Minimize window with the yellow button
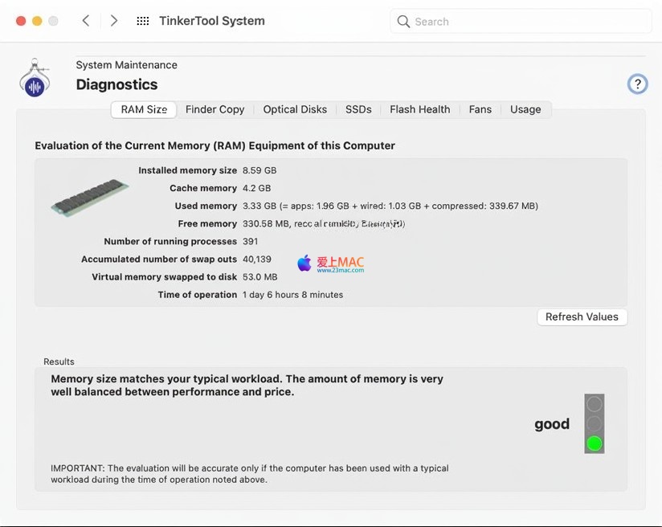Viewport: 662px width, 527px height. tap(37, 21)
